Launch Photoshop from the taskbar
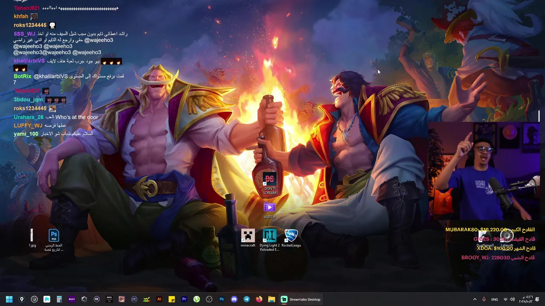Image resolution: width=545 pixels, height=306 pixels. pyautogui.click(x=221, y=299)
